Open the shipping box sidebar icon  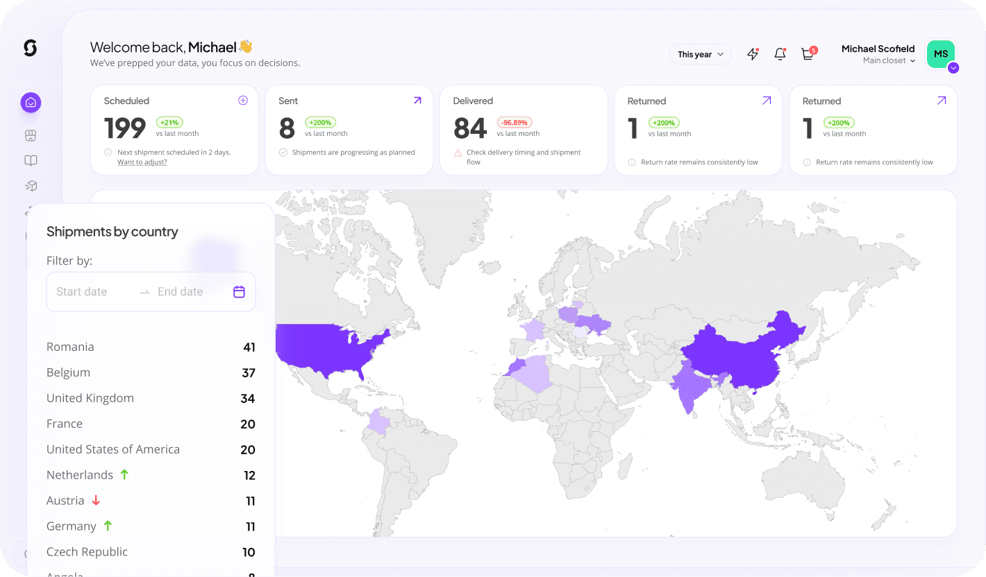tap(31, 186)
